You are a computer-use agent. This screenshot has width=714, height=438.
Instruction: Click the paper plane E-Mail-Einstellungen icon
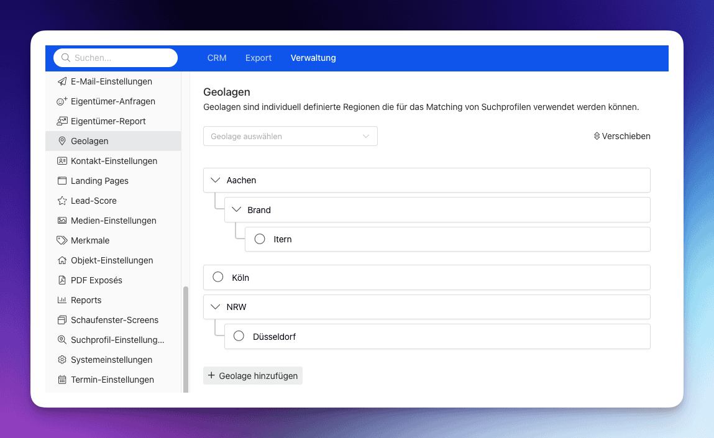62,81
